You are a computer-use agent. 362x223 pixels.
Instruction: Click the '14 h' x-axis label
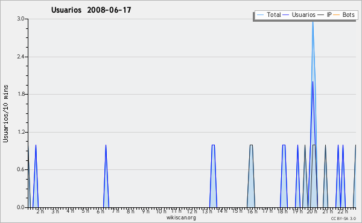pyautogui.click(x=222, y=211)
